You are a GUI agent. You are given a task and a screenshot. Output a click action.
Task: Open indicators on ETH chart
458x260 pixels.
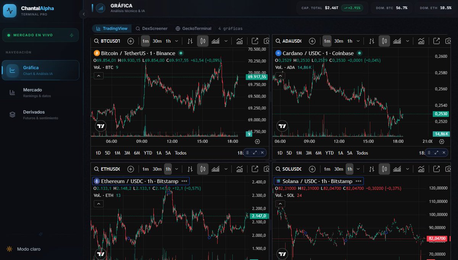click(x=240, y=169)
